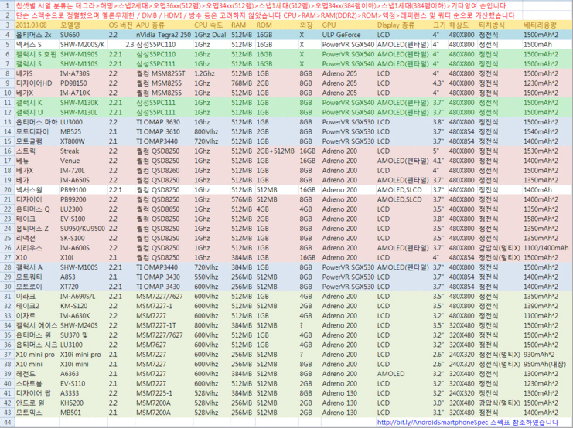Select the model cell SHW-M200S/K
This screenshot has width=573, height=428.
(83, 45)
